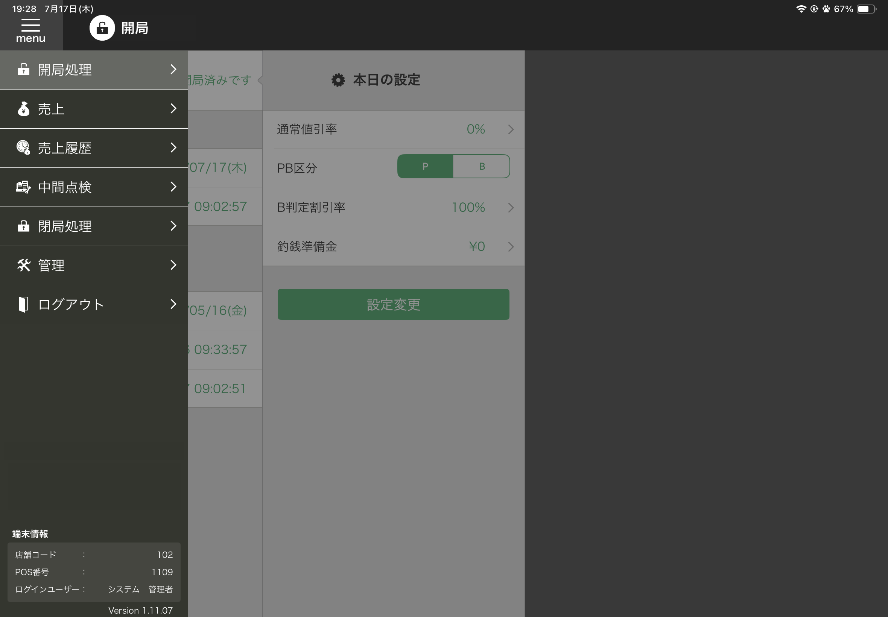Click the 0% discount rate value
The height and width of the screenshot is (617, 888).
[x=476, y=129]
